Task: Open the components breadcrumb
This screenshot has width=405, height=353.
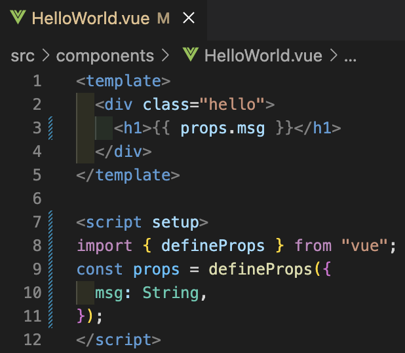Action: coord(105,56)
